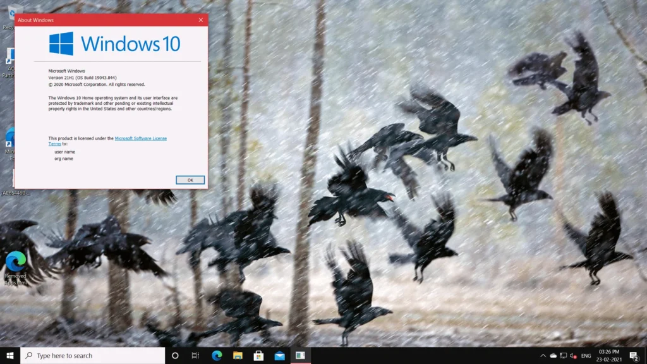Screen dimensions: 647x364
Task: Open Task View on the taskbar
Action: pos(196,355)
